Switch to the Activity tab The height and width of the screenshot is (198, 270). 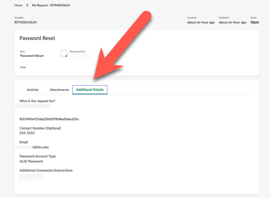[33, 90]
